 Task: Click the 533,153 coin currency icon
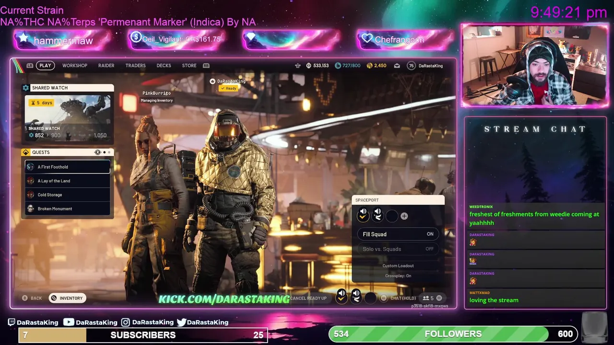coord(308,66)
